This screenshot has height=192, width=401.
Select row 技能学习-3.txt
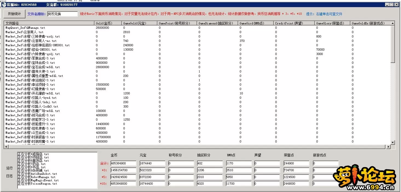click(197, 120)
